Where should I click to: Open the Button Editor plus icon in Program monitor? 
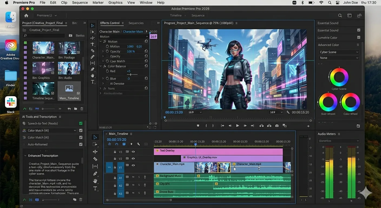coord(308,126)
